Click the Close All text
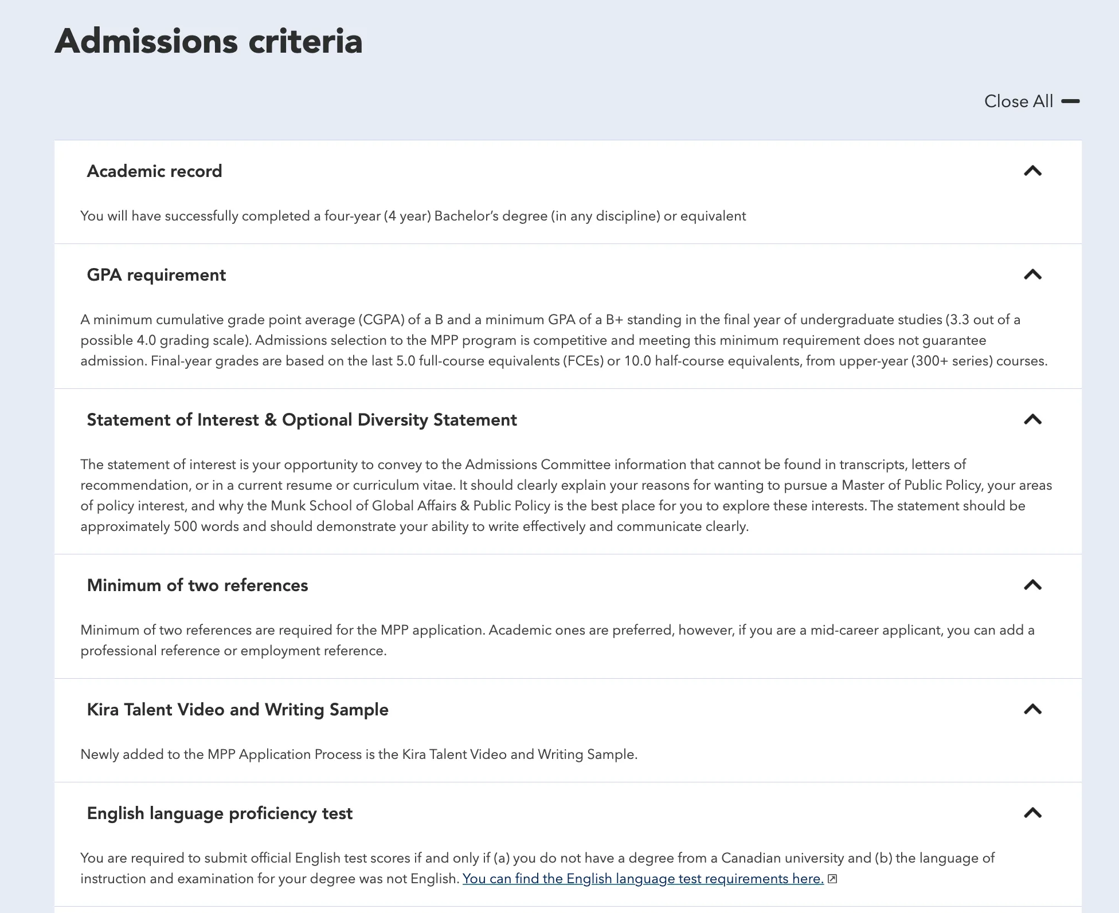 [1018, 101]
